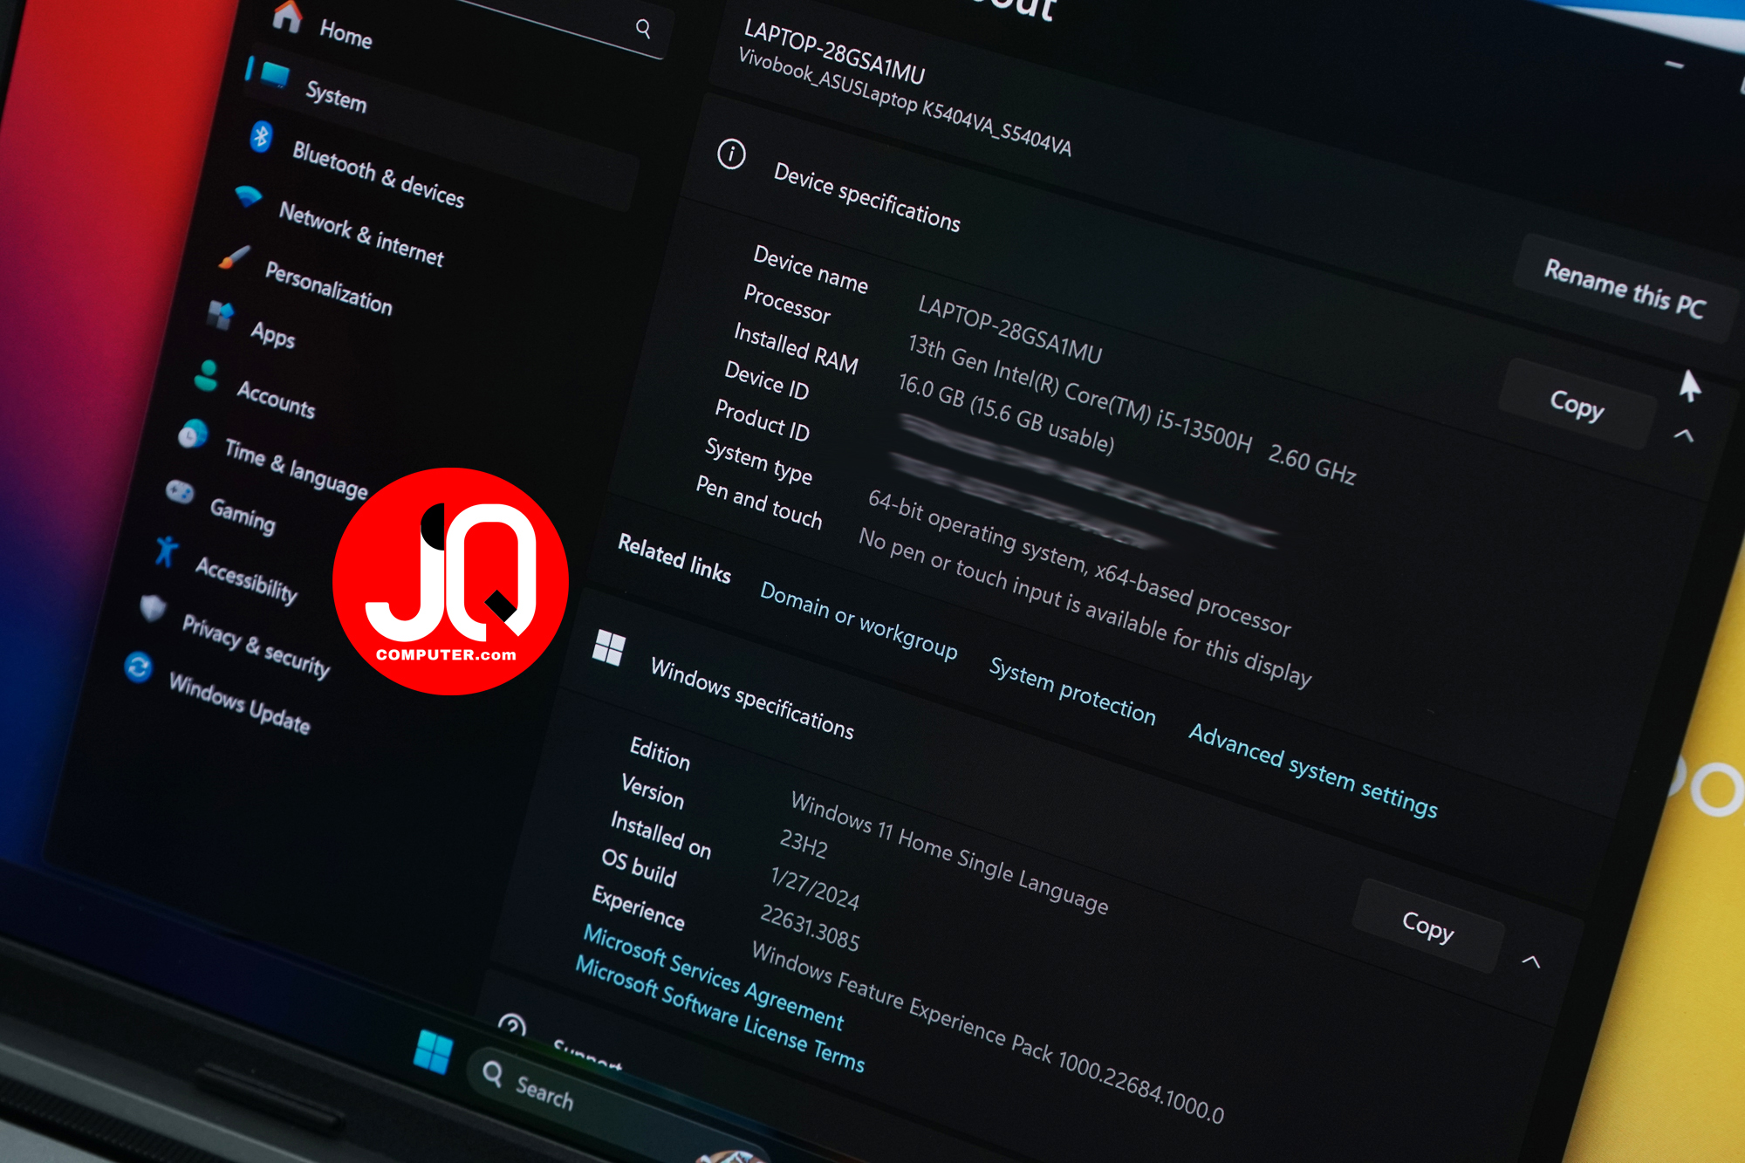Click the 16.0 GB installed RAM value
Viewport: 1745px width, 1163px height.
[1006, 414]
